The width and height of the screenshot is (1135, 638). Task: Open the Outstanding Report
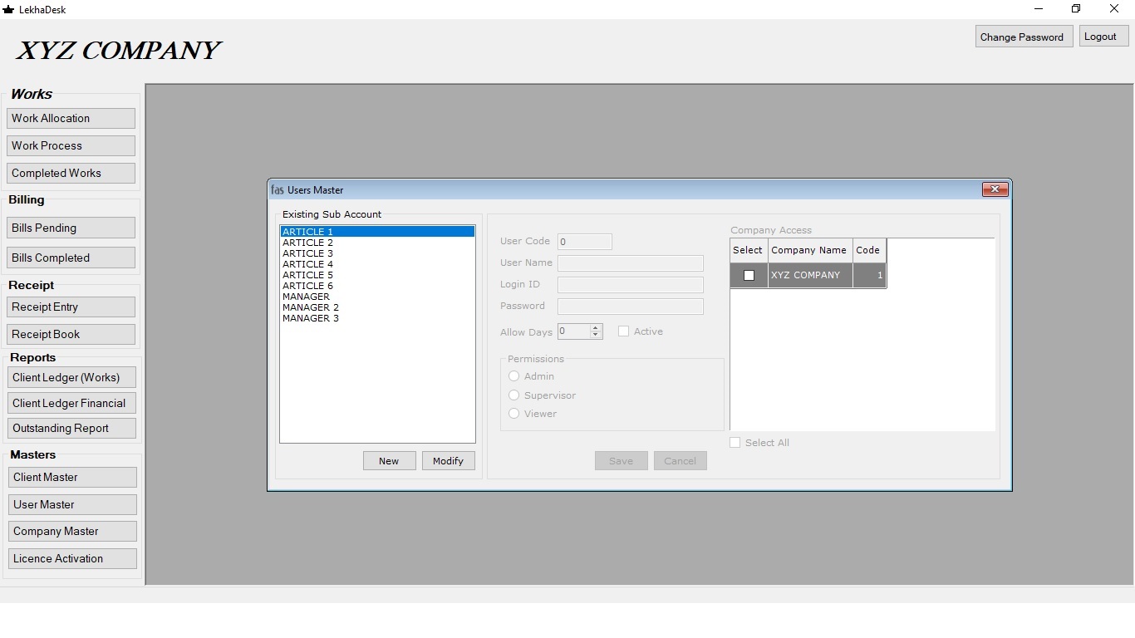[x=71, y=428]
